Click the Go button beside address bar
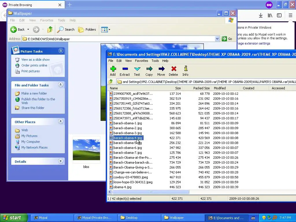Screen dimensions: 296x222 point(227,39)
